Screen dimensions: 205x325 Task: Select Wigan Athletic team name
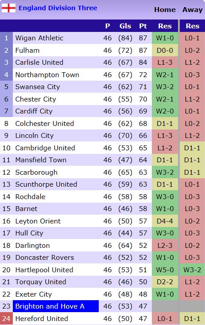tap(39, 38)
